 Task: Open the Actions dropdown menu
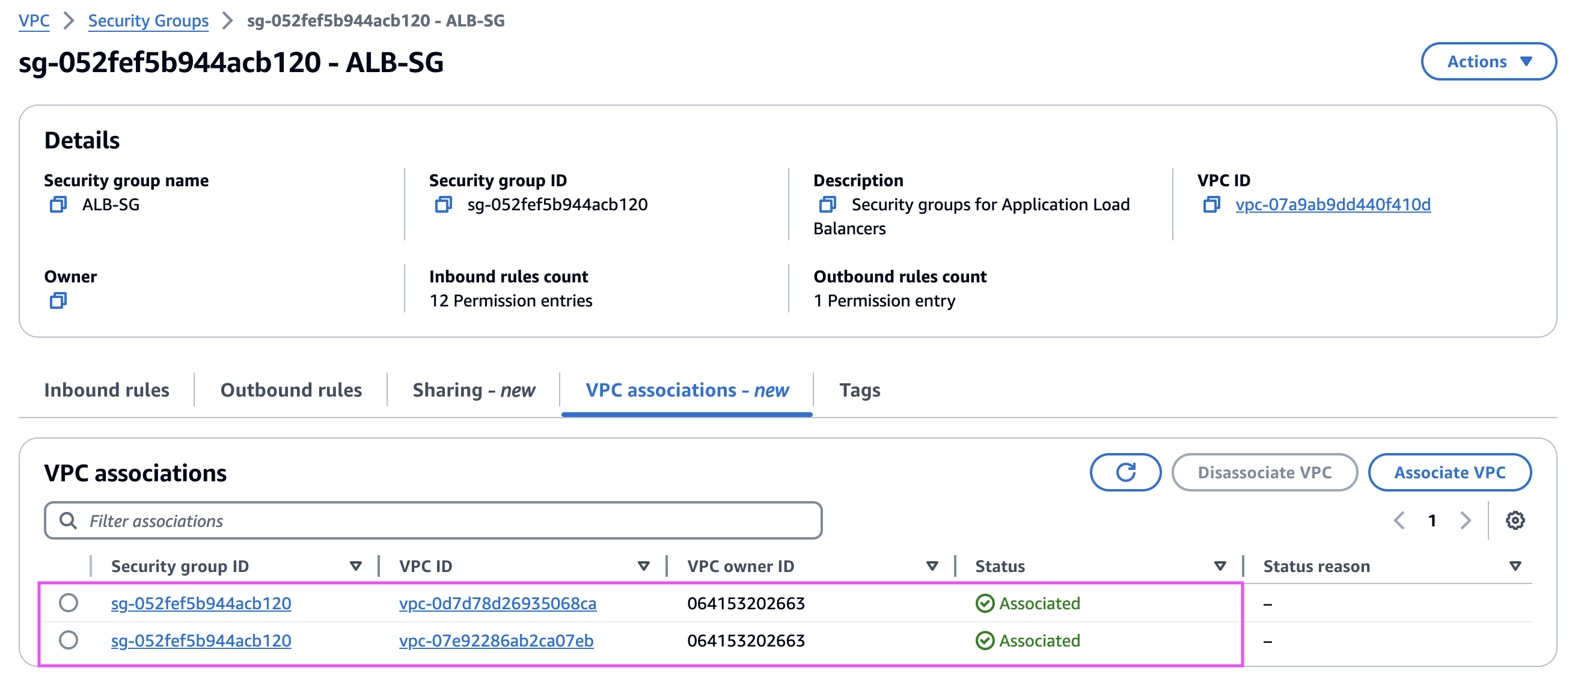click(1488, 61)
